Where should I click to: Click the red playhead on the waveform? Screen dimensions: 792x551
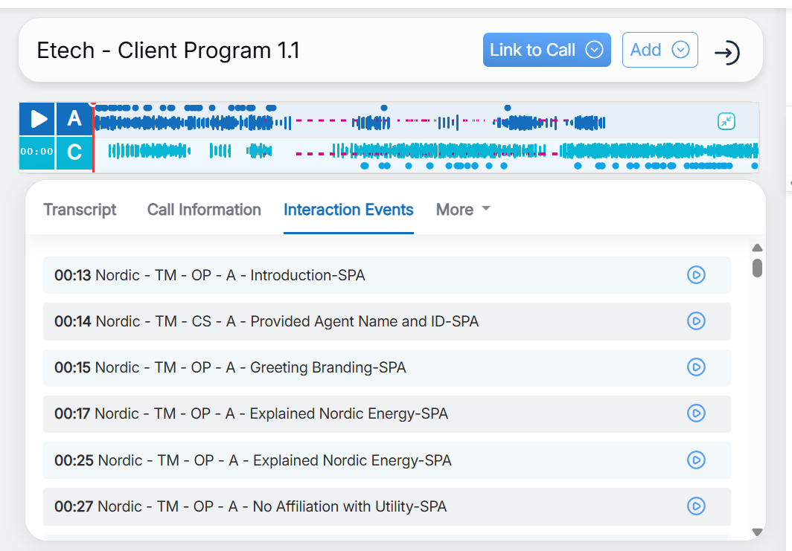(93, 138)
